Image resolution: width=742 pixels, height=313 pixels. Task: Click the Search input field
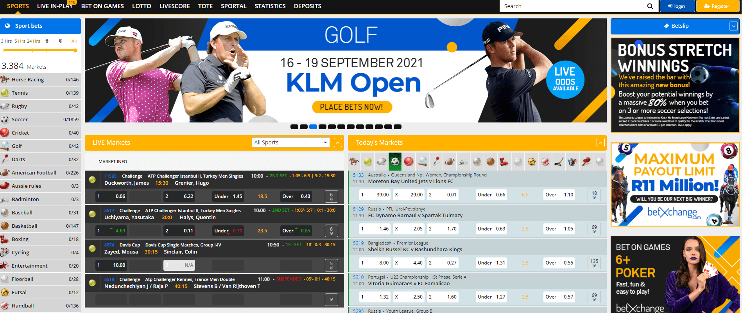[573, 6]
